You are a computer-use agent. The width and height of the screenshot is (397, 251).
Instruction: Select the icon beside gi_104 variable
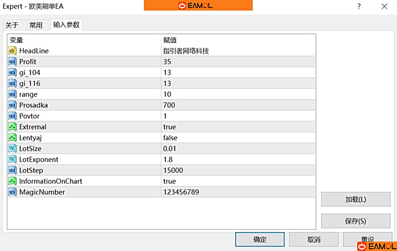[x=12, y=73]
